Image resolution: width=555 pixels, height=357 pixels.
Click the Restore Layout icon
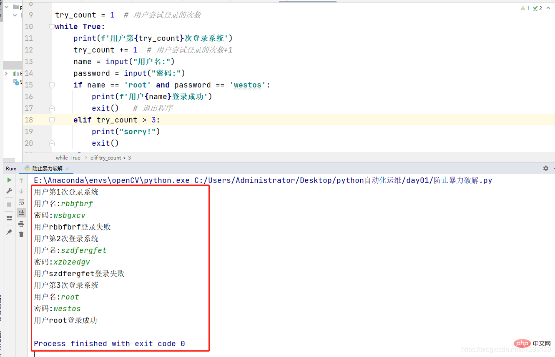coord(9,218)
